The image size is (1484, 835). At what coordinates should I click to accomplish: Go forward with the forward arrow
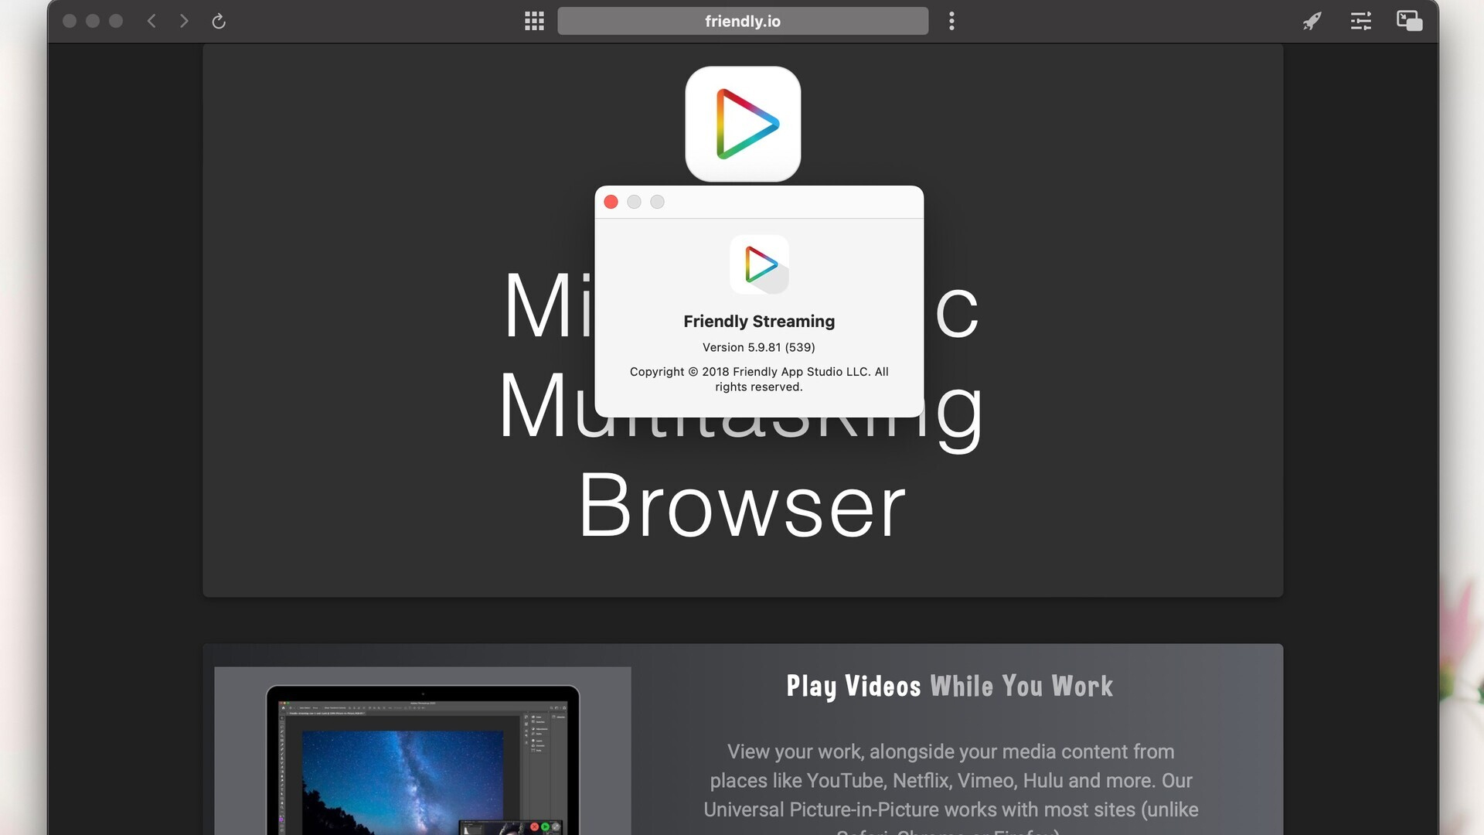click(x=184, y=21)
